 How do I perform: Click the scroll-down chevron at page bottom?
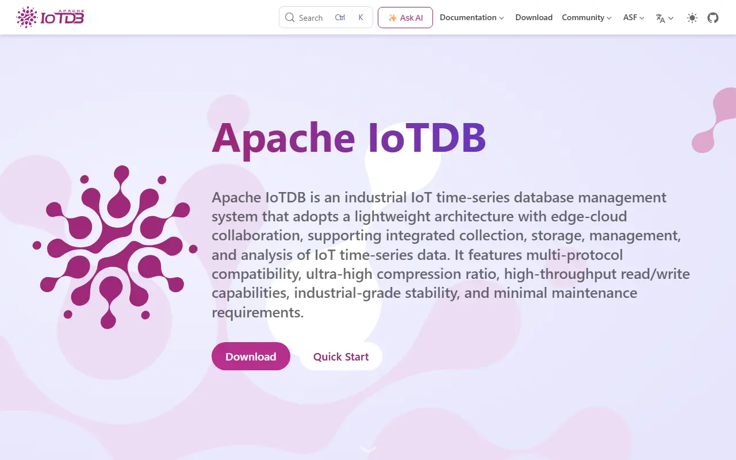(x=368, y=449)
